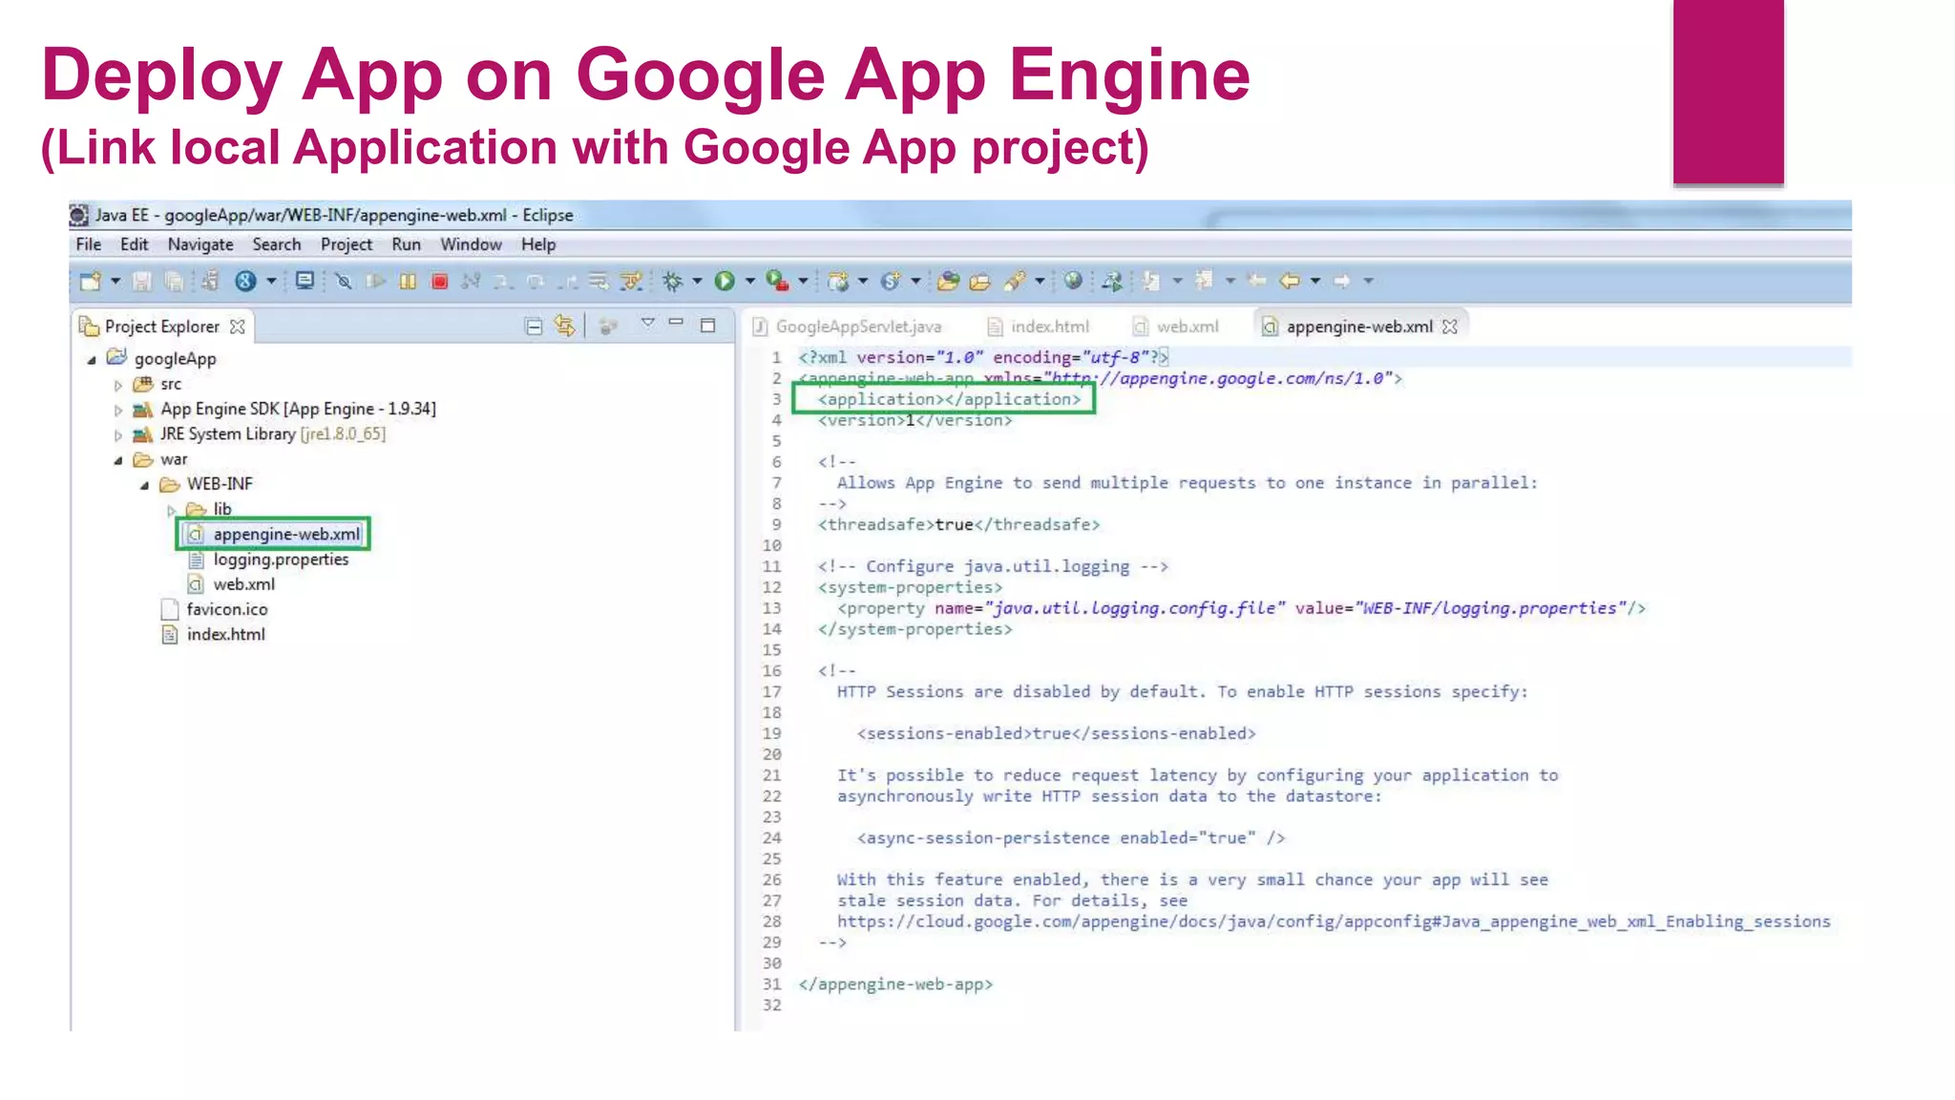Click Collapse All in Project Explorer
This screenshot has width=1955, height=1100.
click(534, 327)
